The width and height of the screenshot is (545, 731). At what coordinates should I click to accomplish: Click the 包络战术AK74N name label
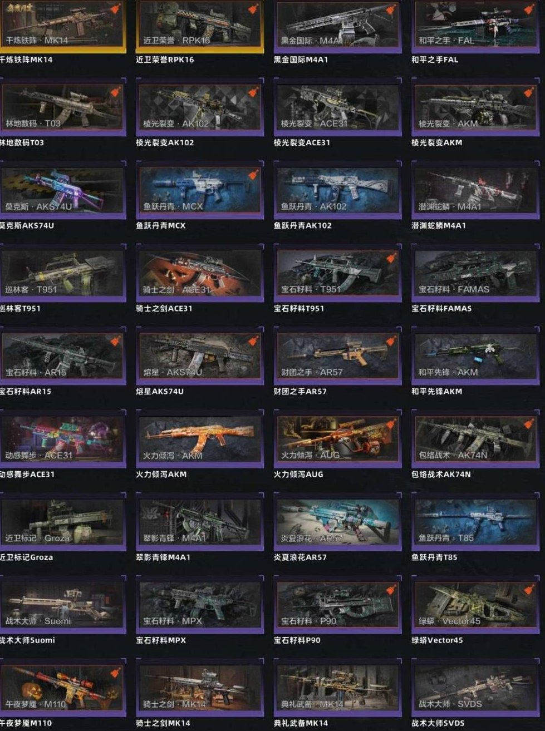coord(441,475)
